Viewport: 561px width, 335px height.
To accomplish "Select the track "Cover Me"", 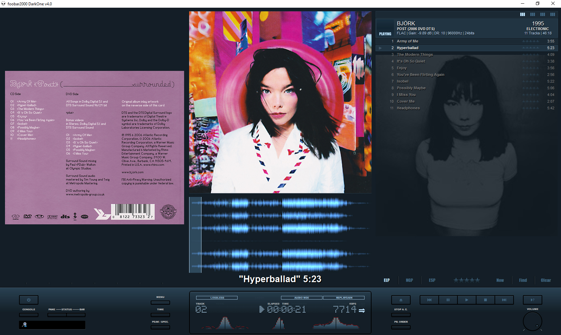I will pyautogui.click(x=466, y=101).
